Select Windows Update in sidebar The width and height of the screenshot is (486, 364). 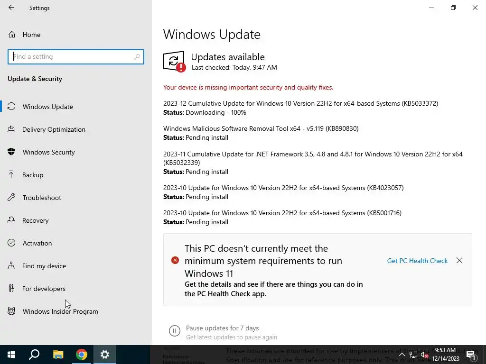[x=48, y=107]
